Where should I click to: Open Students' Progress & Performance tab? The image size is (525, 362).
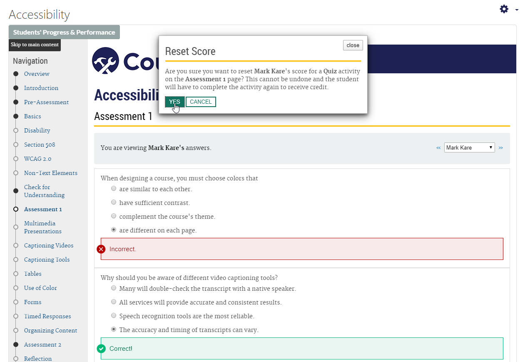tap(64, 32)
